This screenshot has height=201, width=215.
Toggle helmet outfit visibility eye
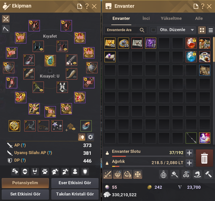(x=41, y=49)
